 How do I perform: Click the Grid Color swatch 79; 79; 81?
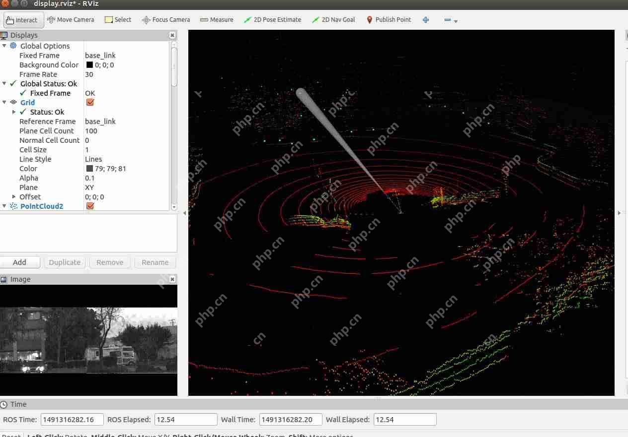89,169
